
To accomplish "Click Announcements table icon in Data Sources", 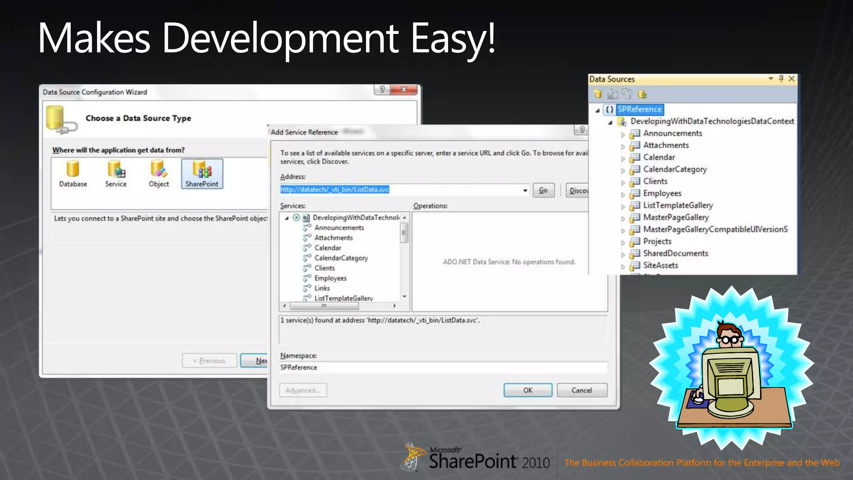I will pos(635,134).
